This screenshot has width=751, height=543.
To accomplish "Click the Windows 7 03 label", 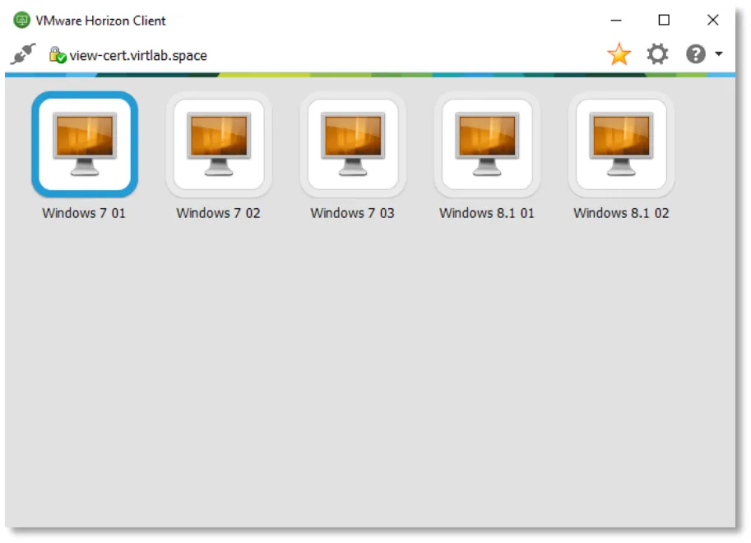I will point(352,213).
